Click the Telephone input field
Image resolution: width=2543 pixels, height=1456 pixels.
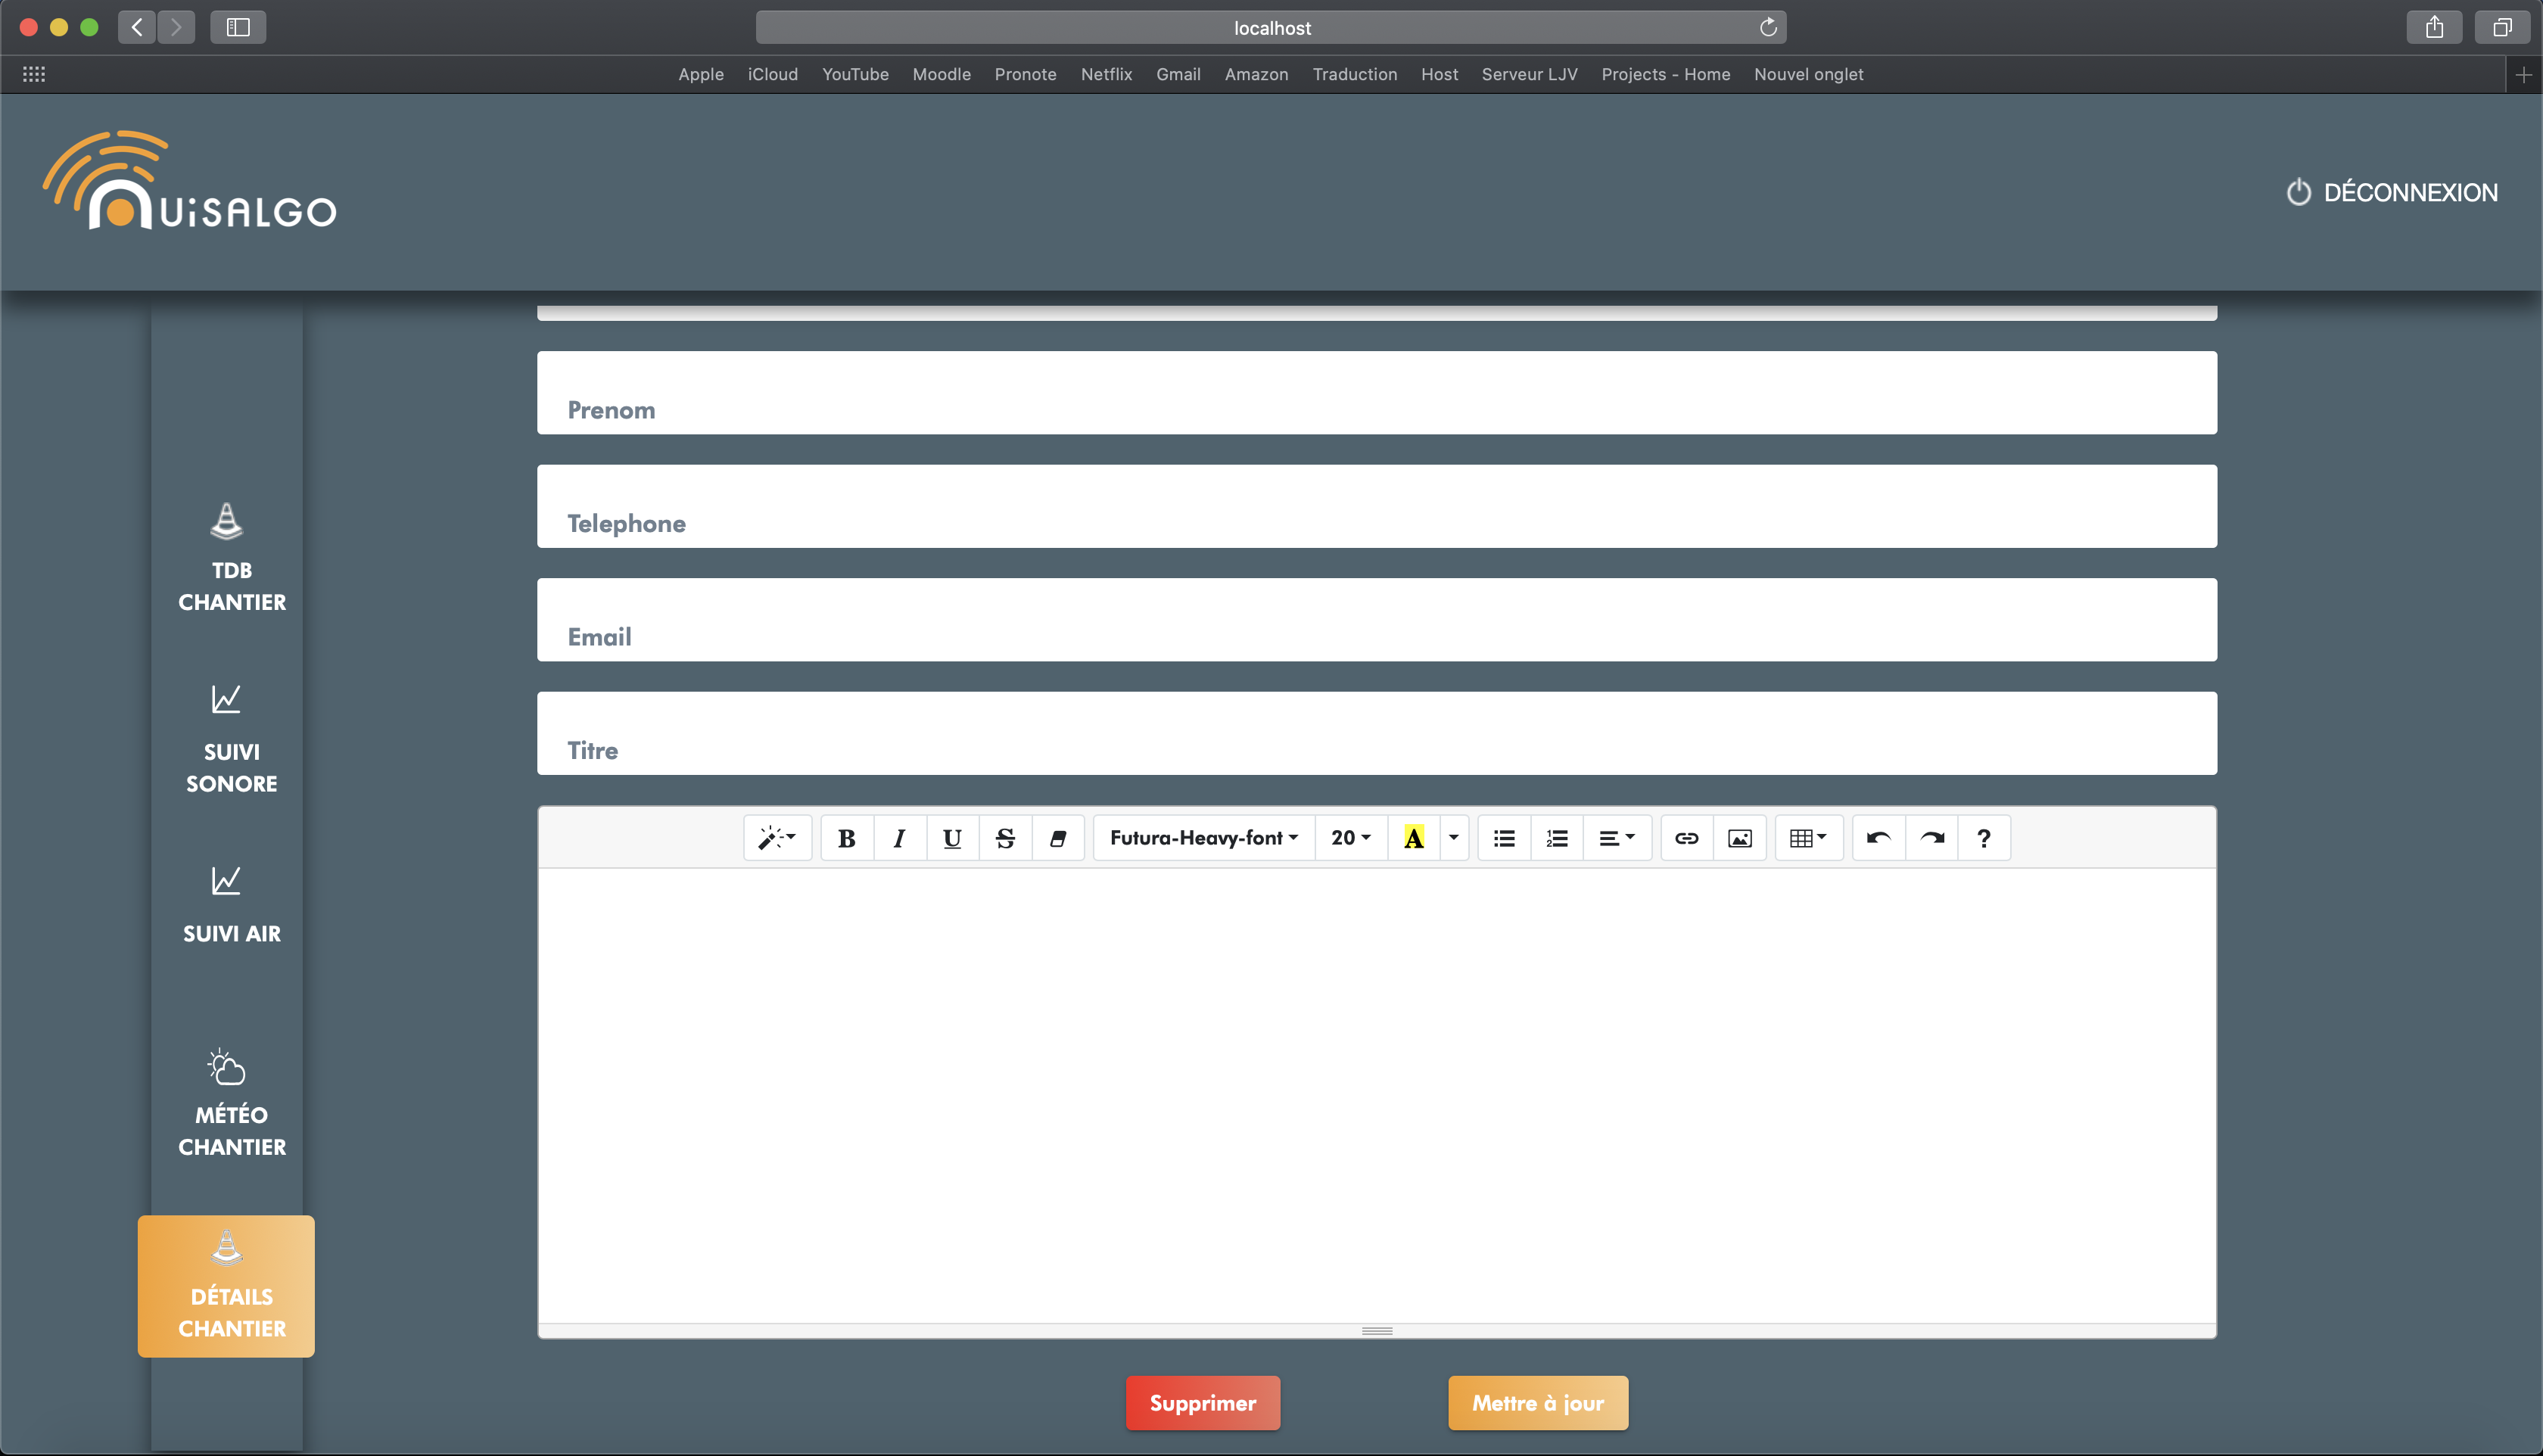point(1377,506)
